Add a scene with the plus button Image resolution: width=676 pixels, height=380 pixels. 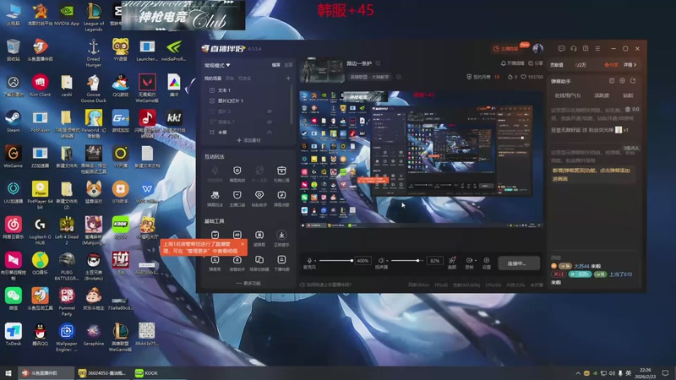point(288,79)
